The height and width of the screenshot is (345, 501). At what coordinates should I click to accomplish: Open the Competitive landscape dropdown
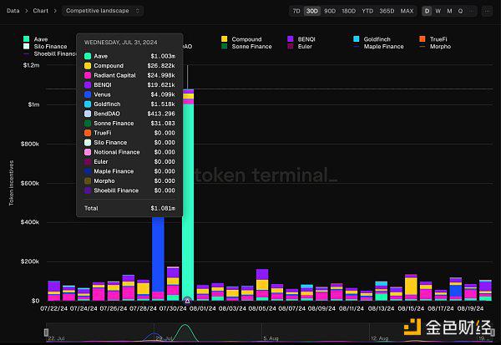click(103, 11)
